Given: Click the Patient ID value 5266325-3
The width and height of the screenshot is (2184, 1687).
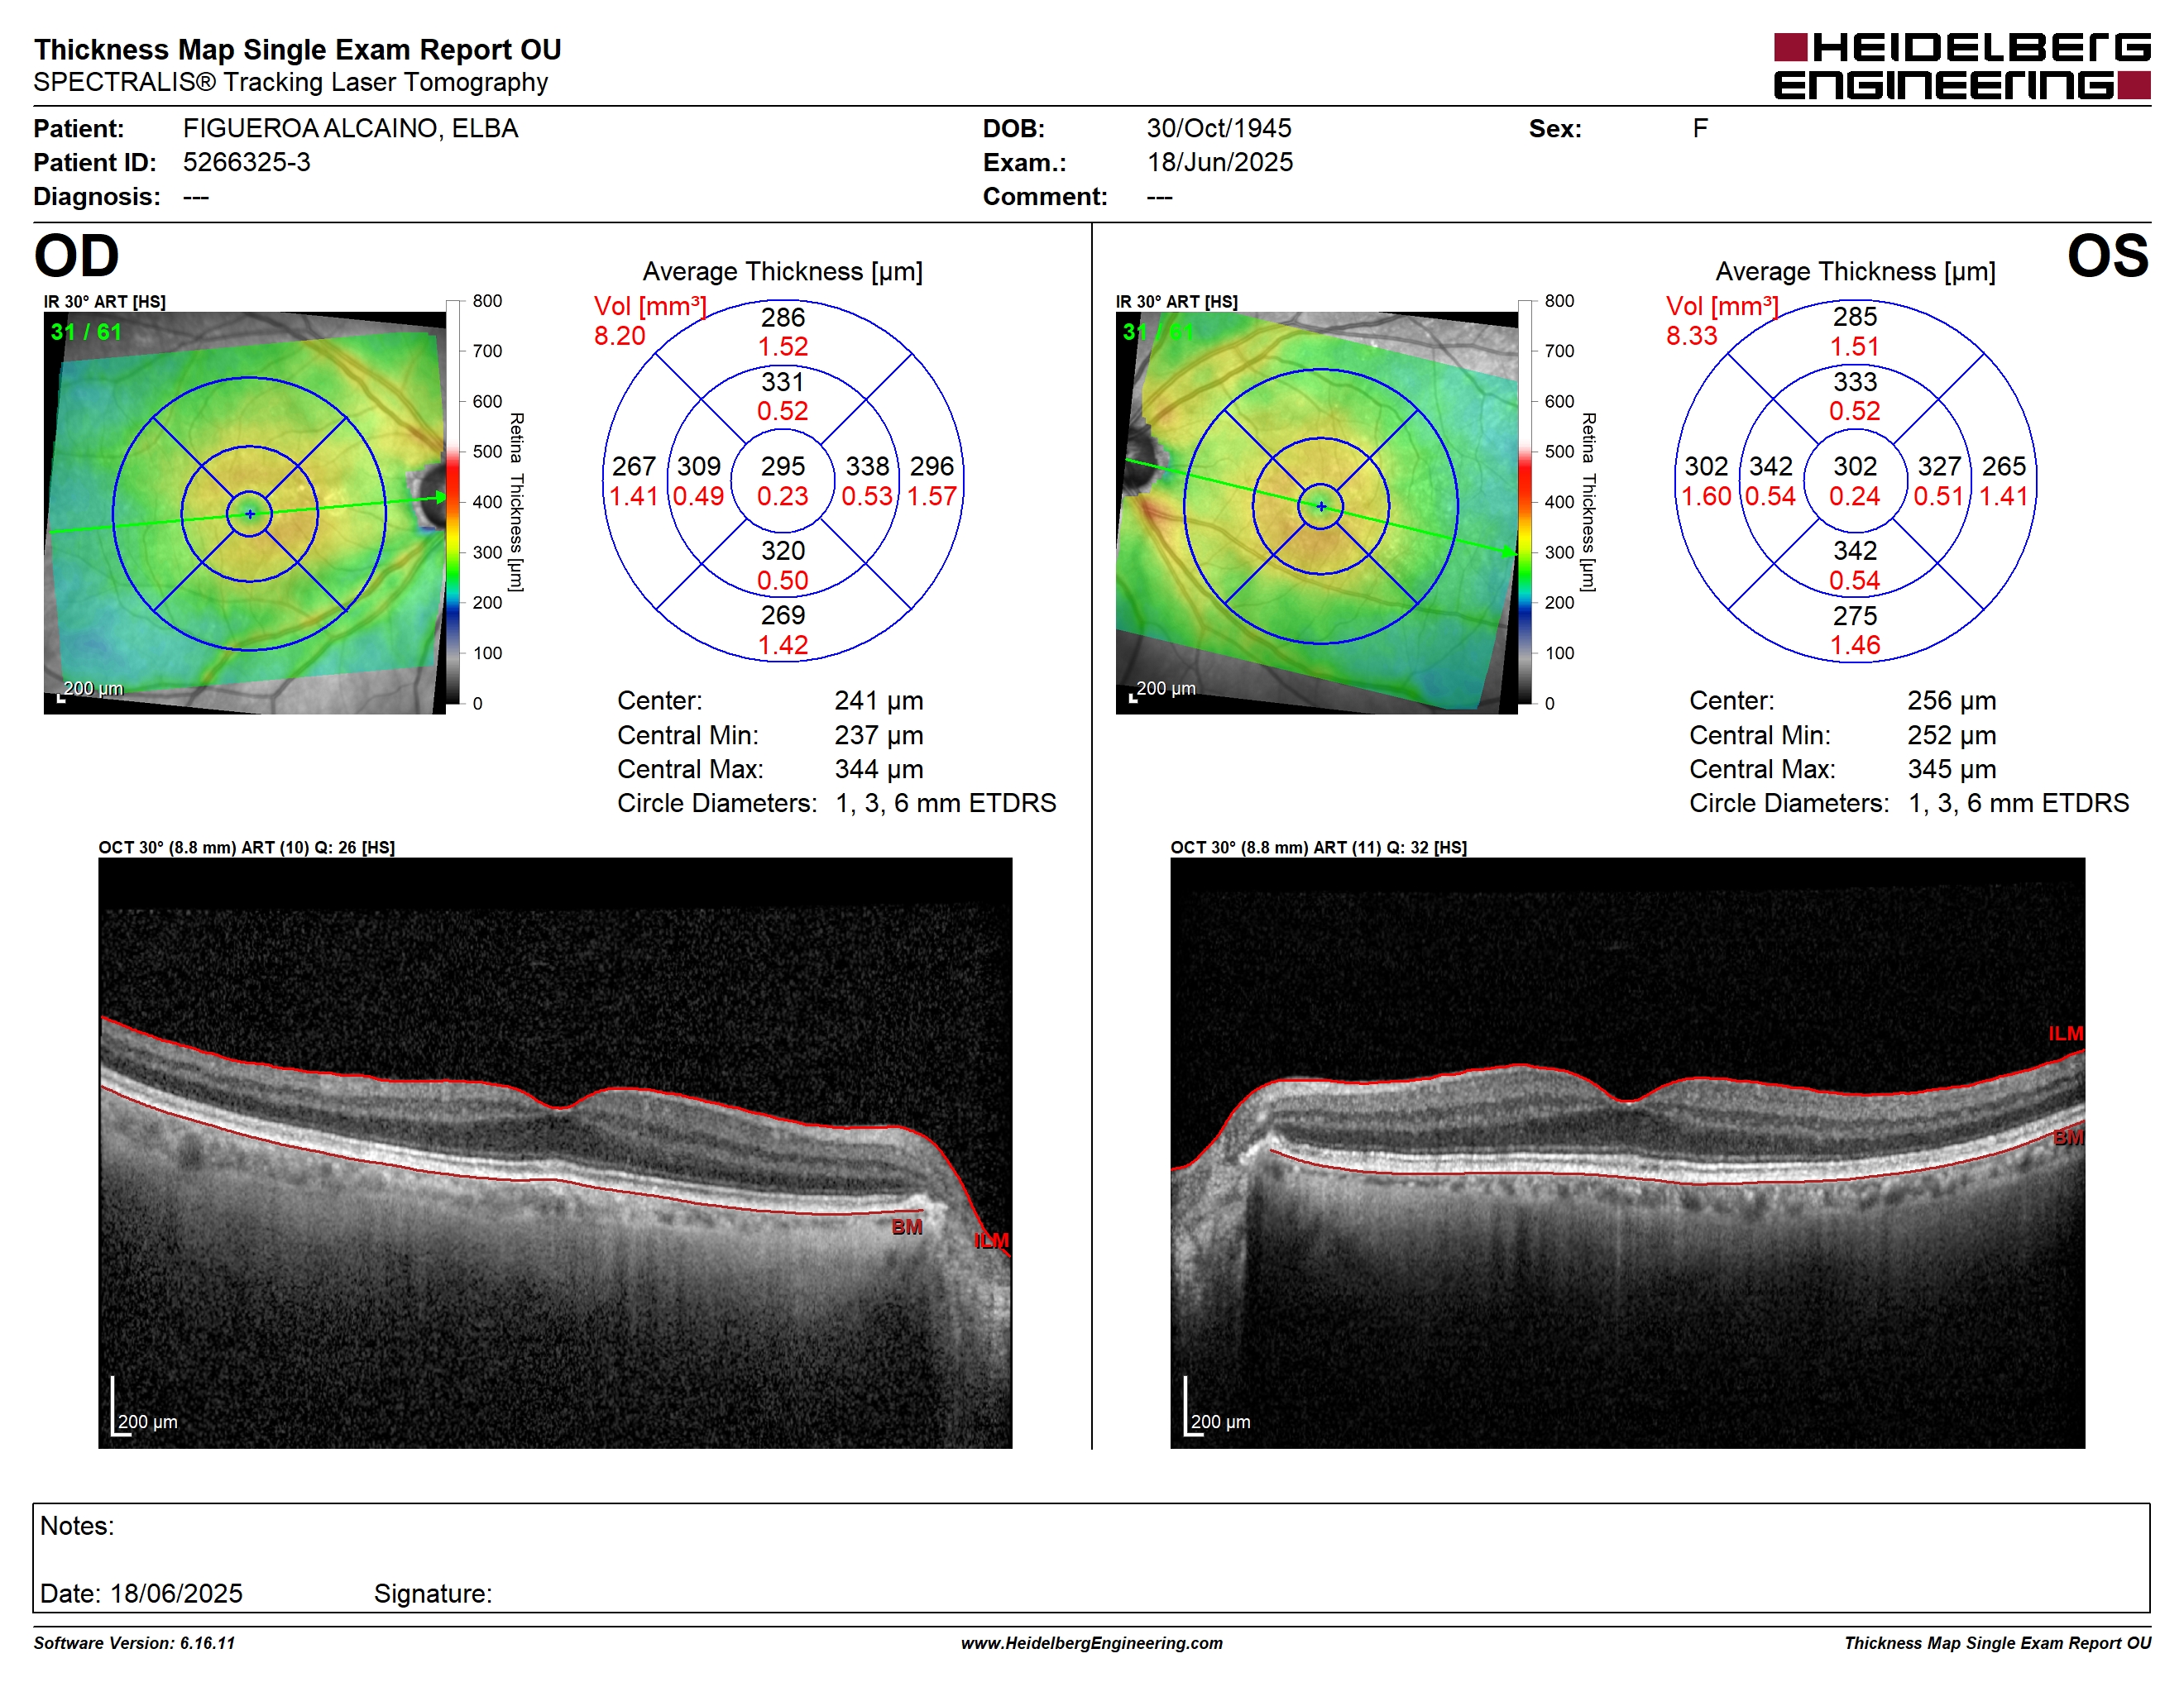Looking at the screenshot, I should (246, 163).
